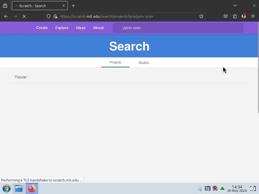Bookmark this page with the star
Viewport: 259px width, 194px height.
coord(201,16)
